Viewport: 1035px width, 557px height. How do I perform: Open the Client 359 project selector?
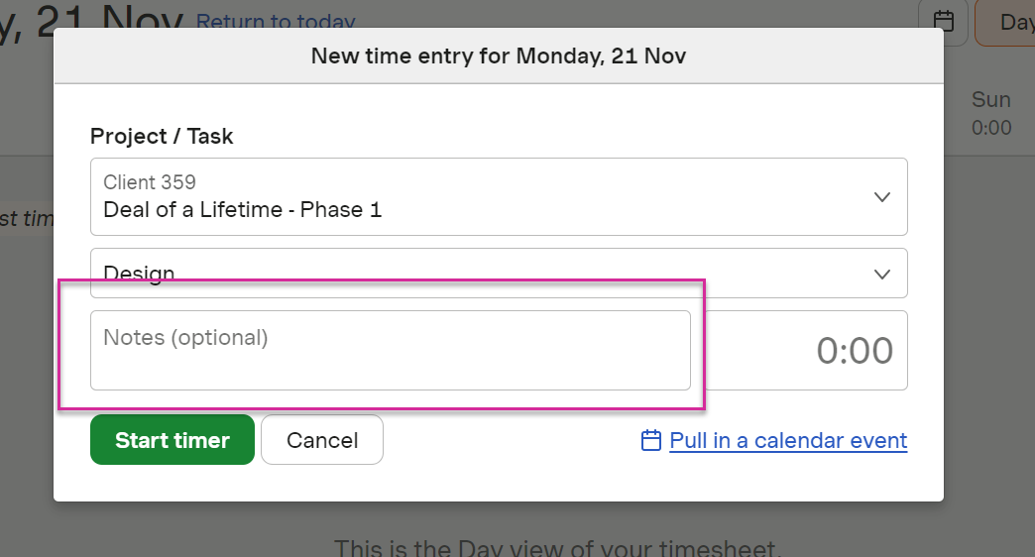(x=499, y=196)
